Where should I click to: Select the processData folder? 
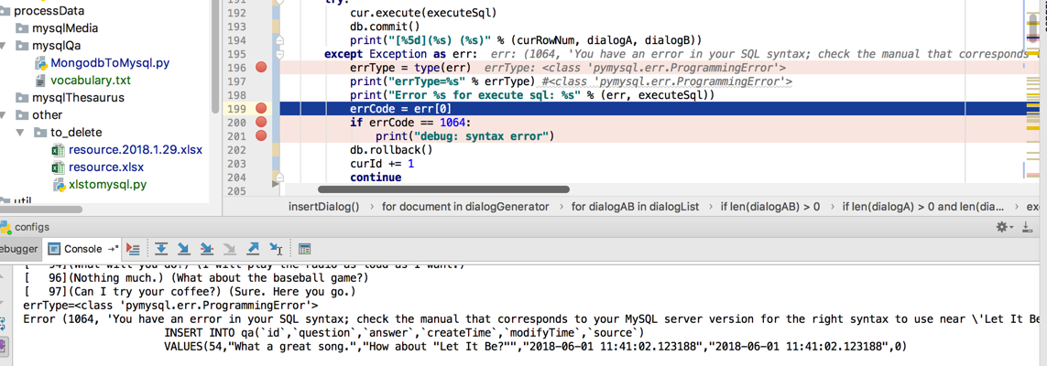[x=49, y=11]
